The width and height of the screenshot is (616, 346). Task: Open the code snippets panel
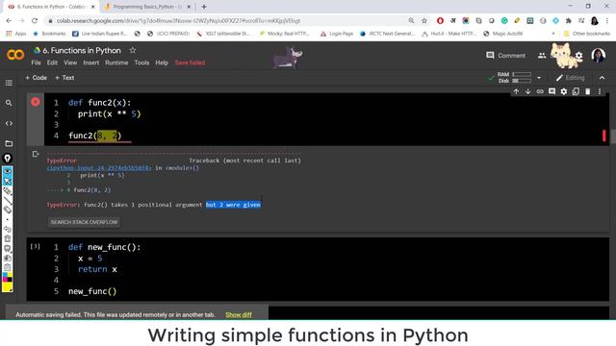tap(9, 124)
